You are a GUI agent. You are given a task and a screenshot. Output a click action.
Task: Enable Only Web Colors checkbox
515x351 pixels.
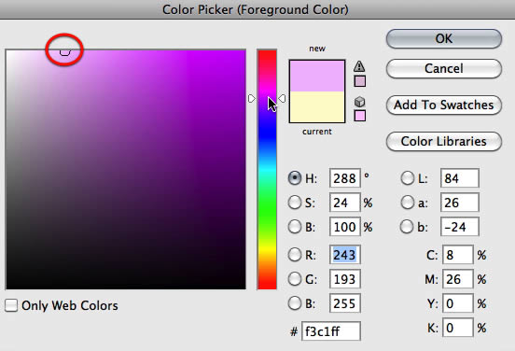coord(11,305)
